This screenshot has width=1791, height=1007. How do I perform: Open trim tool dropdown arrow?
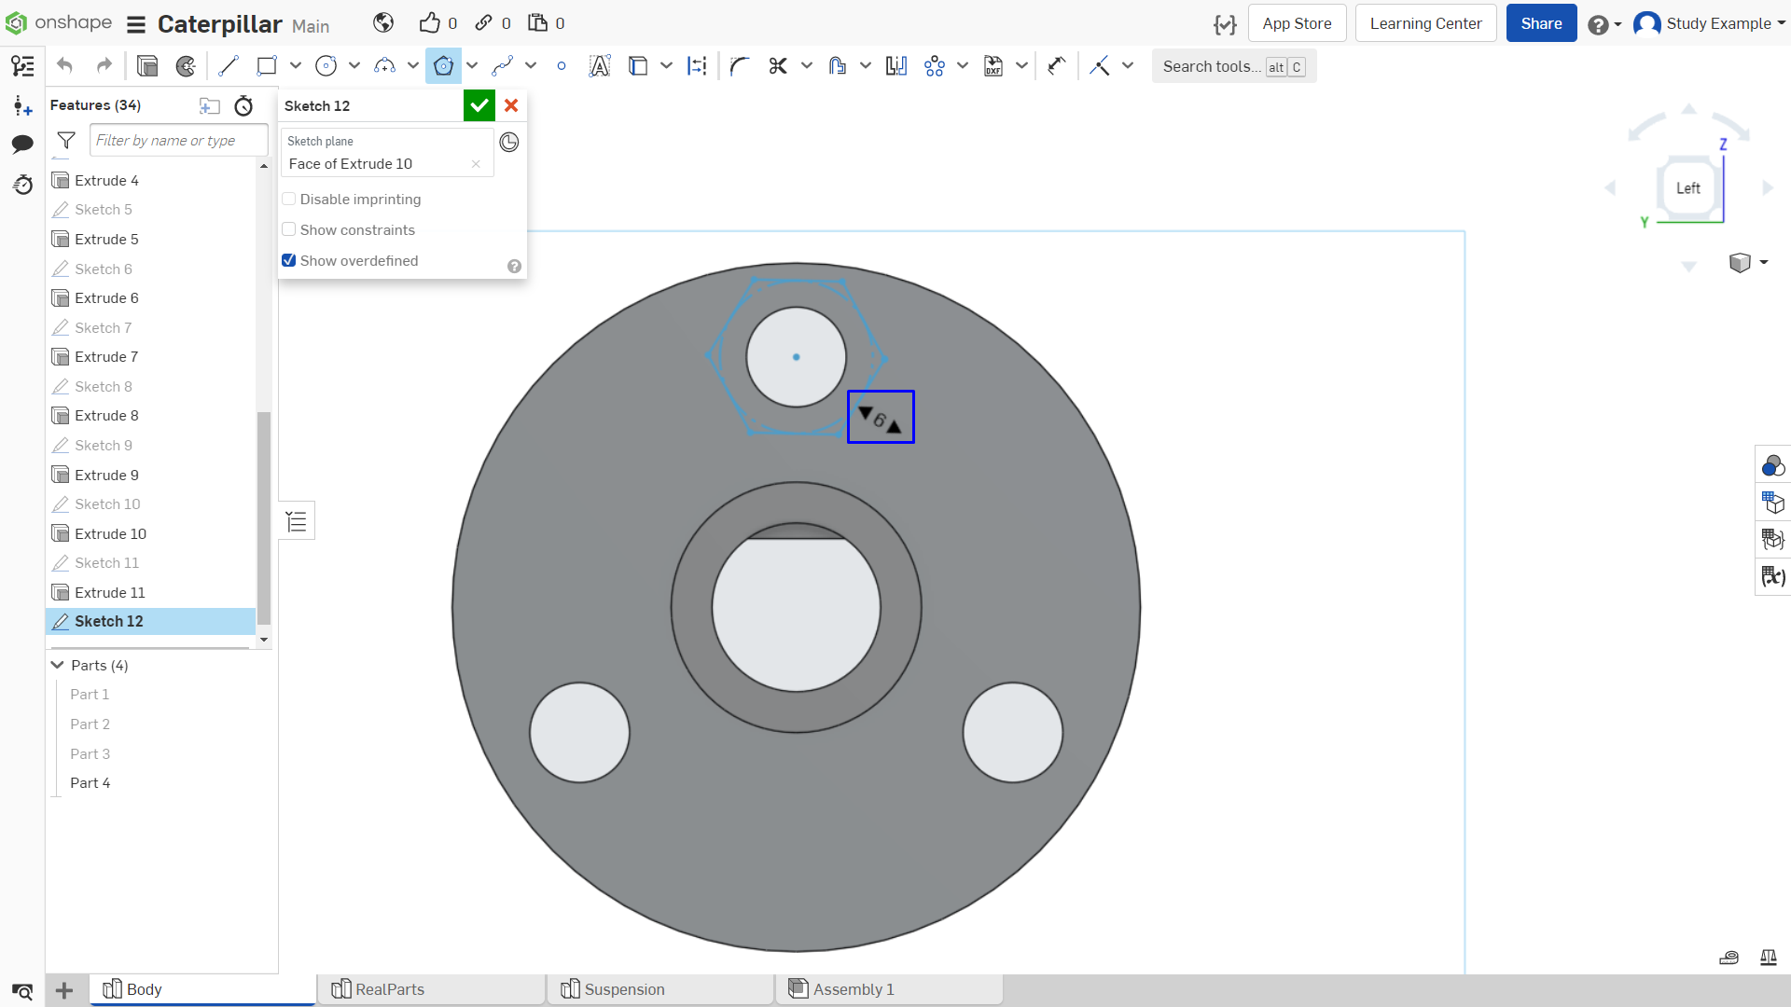807,65
